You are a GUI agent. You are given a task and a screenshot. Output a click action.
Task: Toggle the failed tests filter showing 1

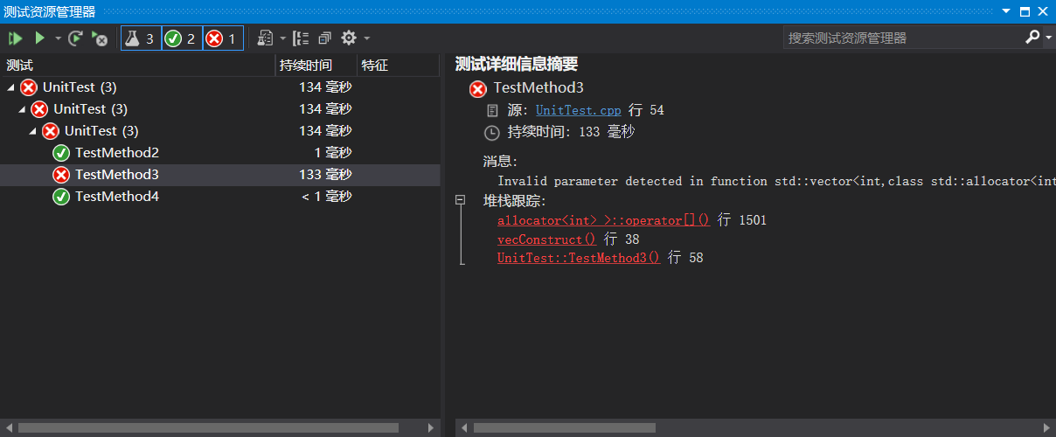(x=223, y=38)
